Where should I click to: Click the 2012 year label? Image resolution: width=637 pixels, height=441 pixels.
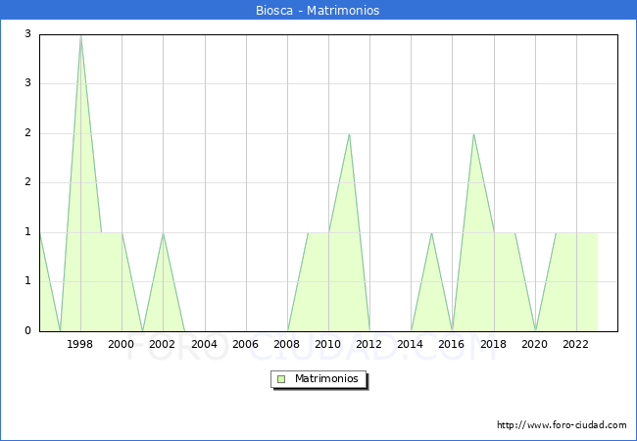[x=369, y=344]
